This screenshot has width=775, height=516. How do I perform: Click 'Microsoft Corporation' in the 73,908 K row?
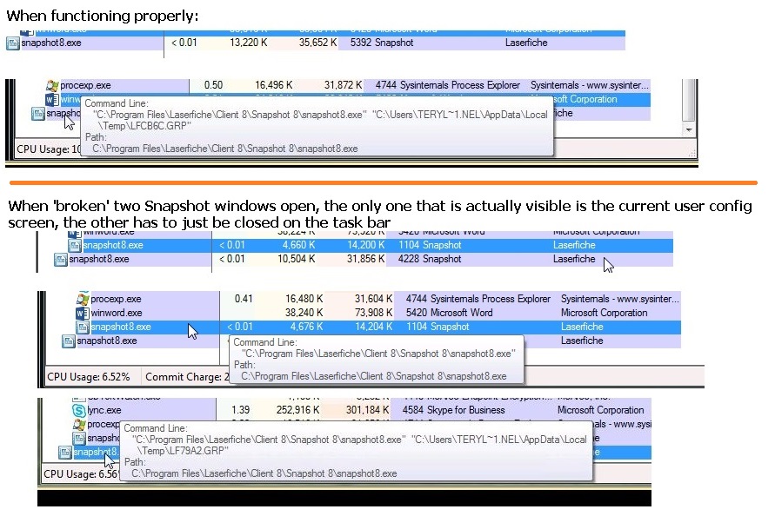(604, 313)
